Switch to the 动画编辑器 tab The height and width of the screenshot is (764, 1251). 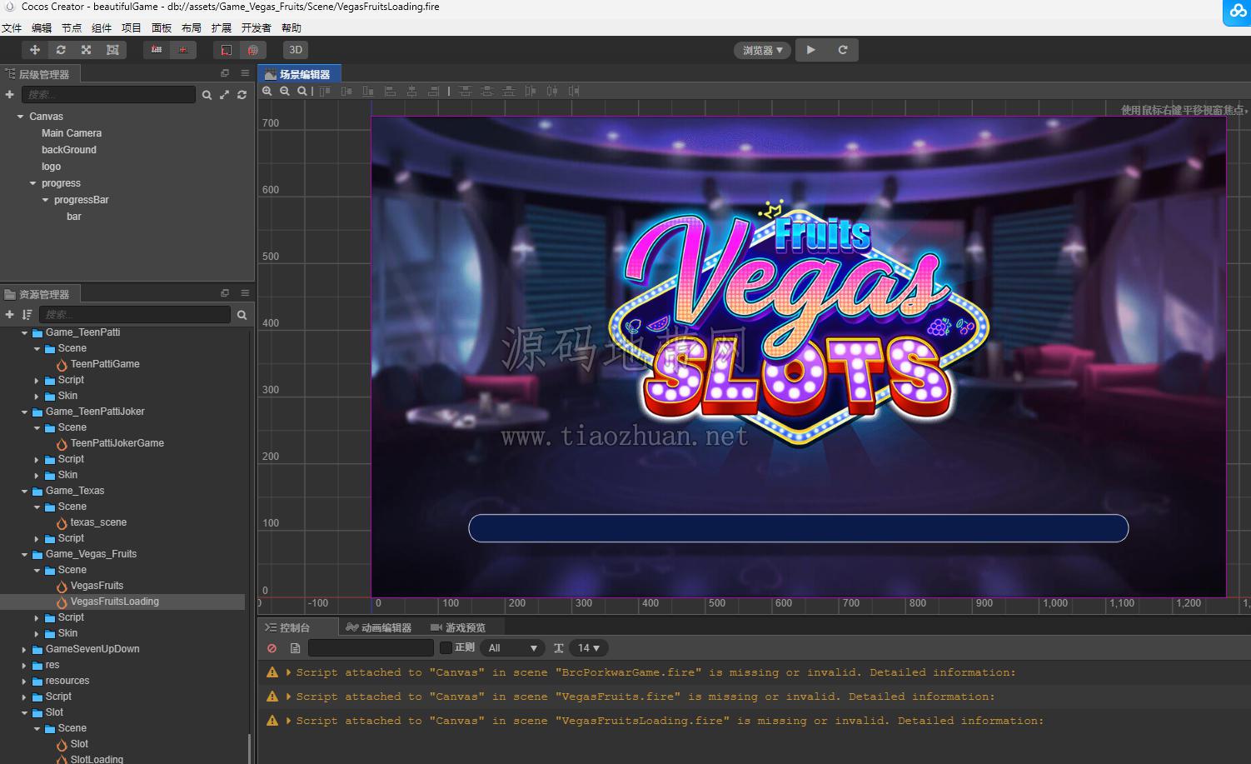tap(380, 627)
